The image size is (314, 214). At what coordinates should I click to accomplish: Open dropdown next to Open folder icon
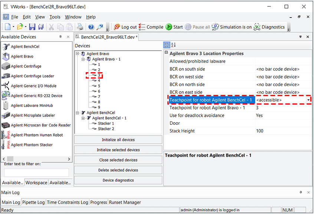(26, 27)
